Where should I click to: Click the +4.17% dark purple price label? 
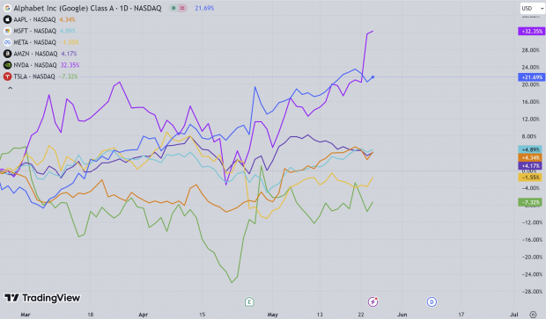[x=530, y=166]
